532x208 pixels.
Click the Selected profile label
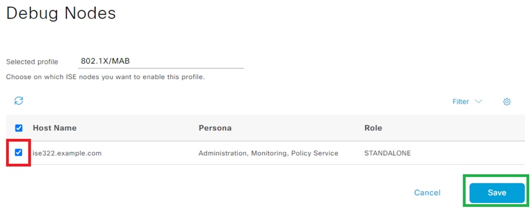tap(32, 62)
